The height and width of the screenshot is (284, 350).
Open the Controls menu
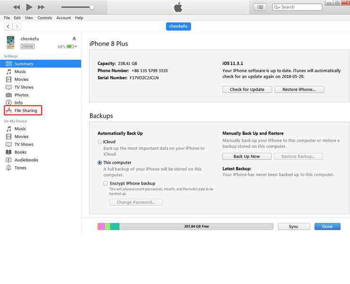tap(44, 18)
